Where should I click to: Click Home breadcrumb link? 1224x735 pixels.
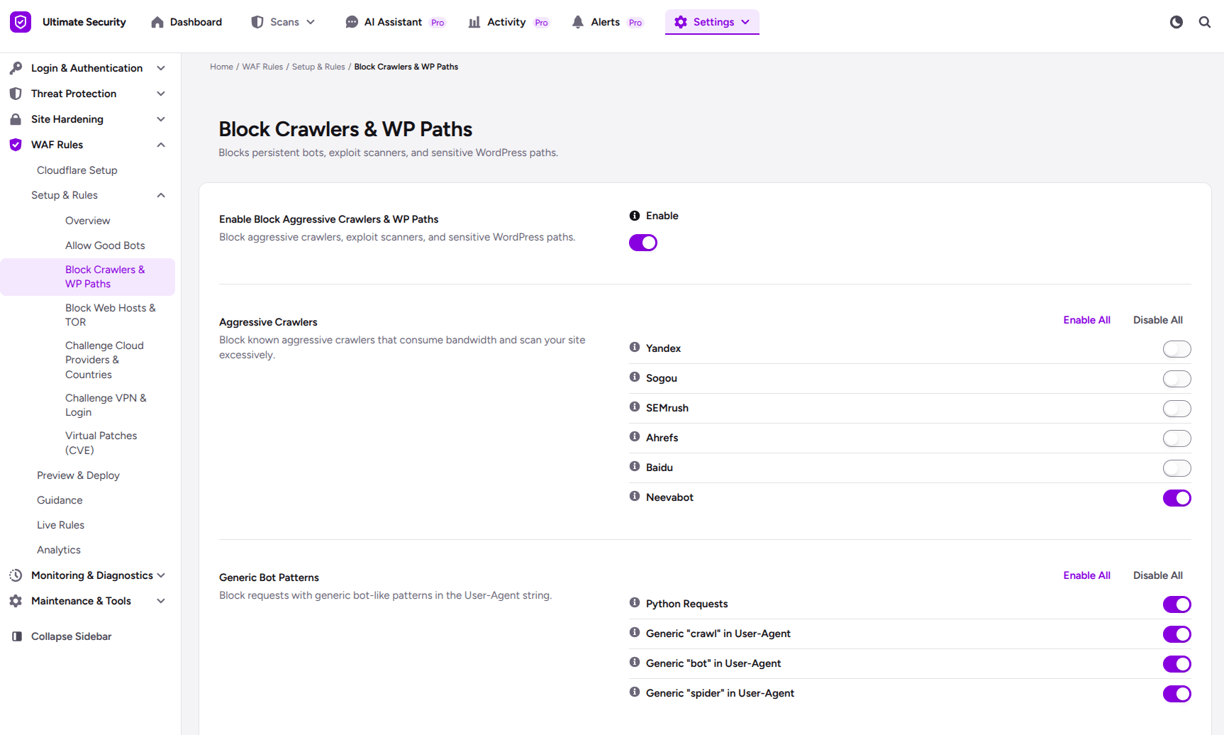[221, 67]
